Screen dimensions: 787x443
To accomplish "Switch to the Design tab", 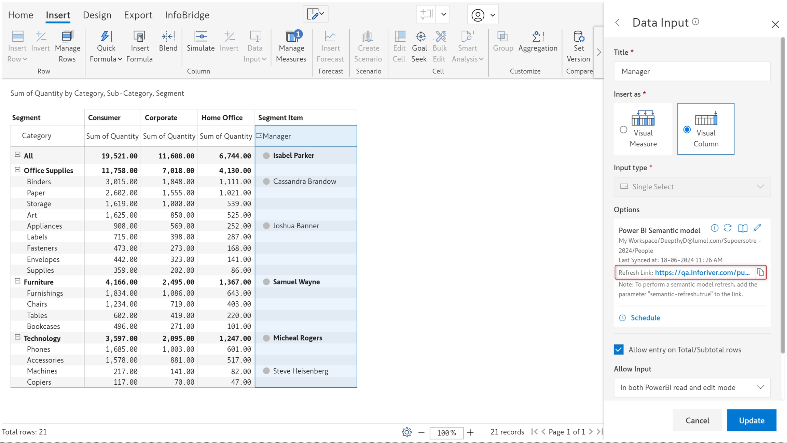I will tap(97, 15).
